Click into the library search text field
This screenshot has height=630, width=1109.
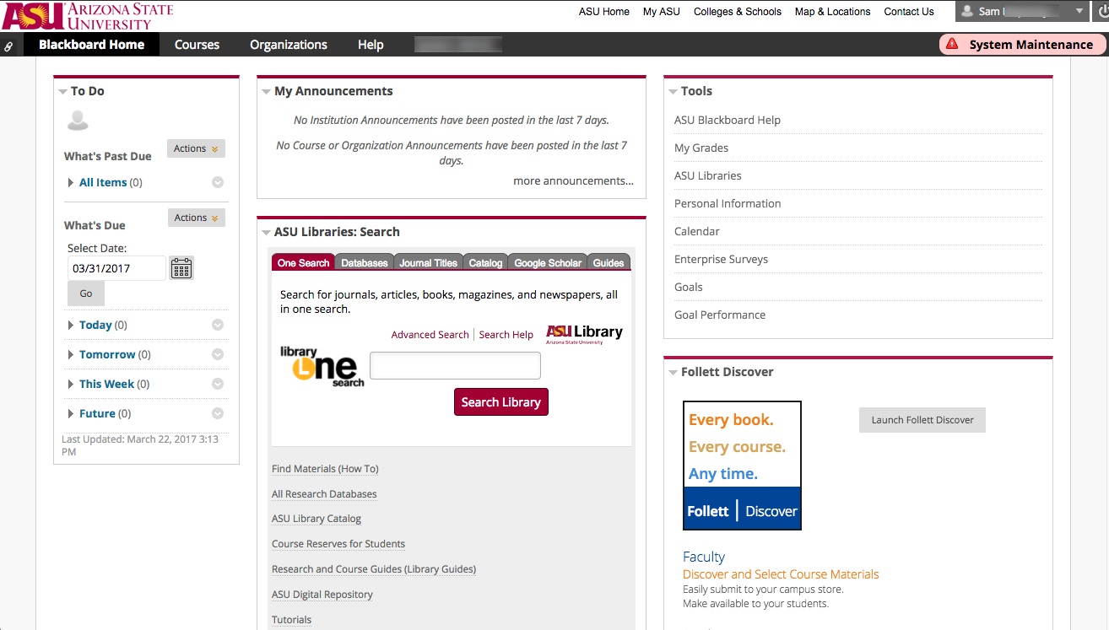click(x=455, y=365)
